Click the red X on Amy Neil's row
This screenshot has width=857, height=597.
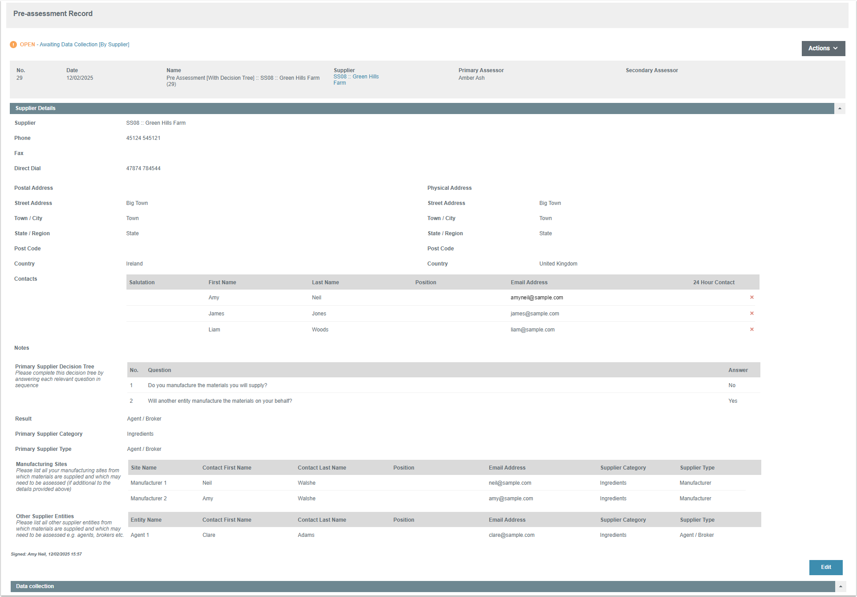pyautogui.click(x=751, y=297)
